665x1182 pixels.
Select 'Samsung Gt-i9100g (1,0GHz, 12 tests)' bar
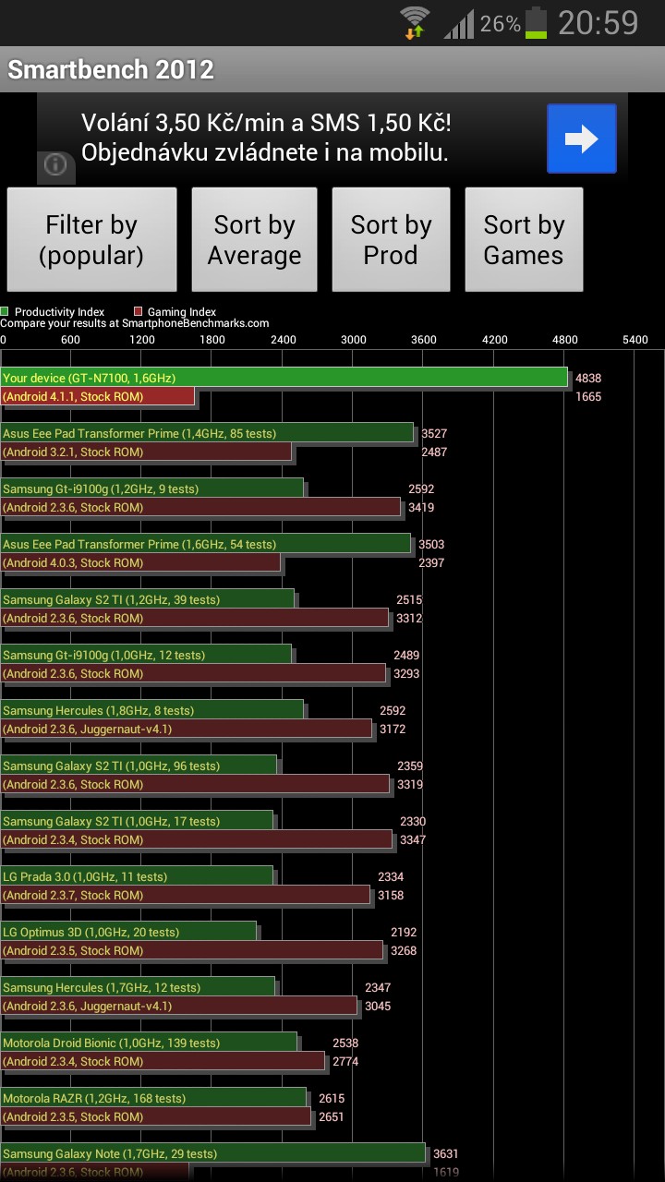146,655
